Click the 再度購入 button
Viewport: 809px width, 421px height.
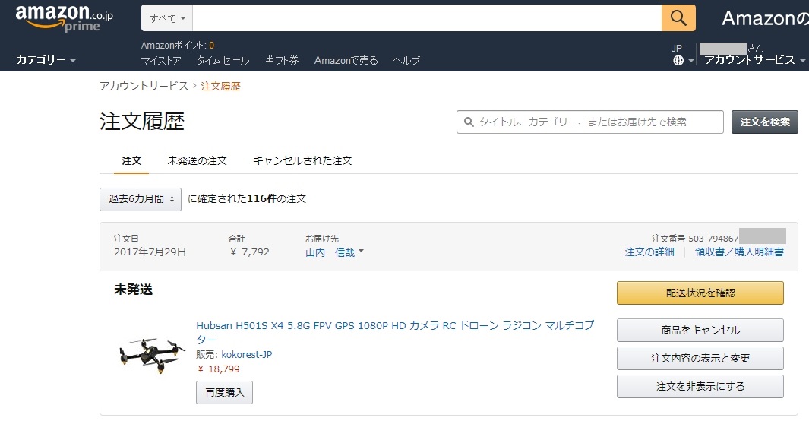(224, 392)
